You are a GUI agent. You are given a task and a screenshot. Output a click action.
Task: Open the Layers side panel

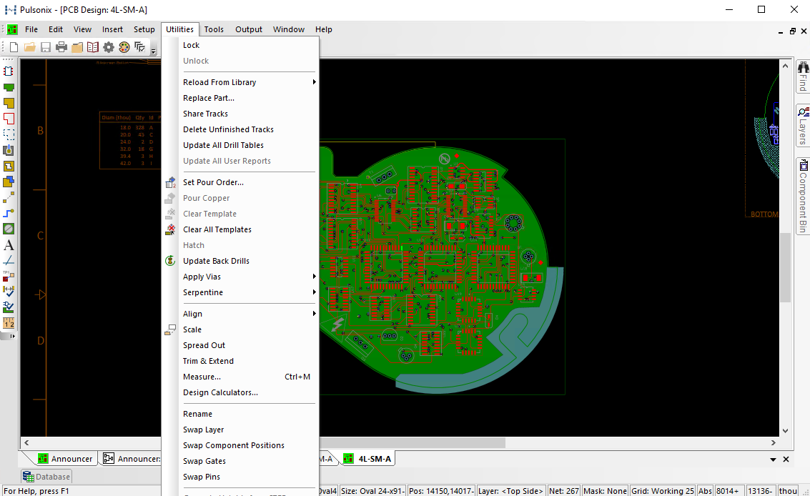pyautogui.click(x=803, y=126)
